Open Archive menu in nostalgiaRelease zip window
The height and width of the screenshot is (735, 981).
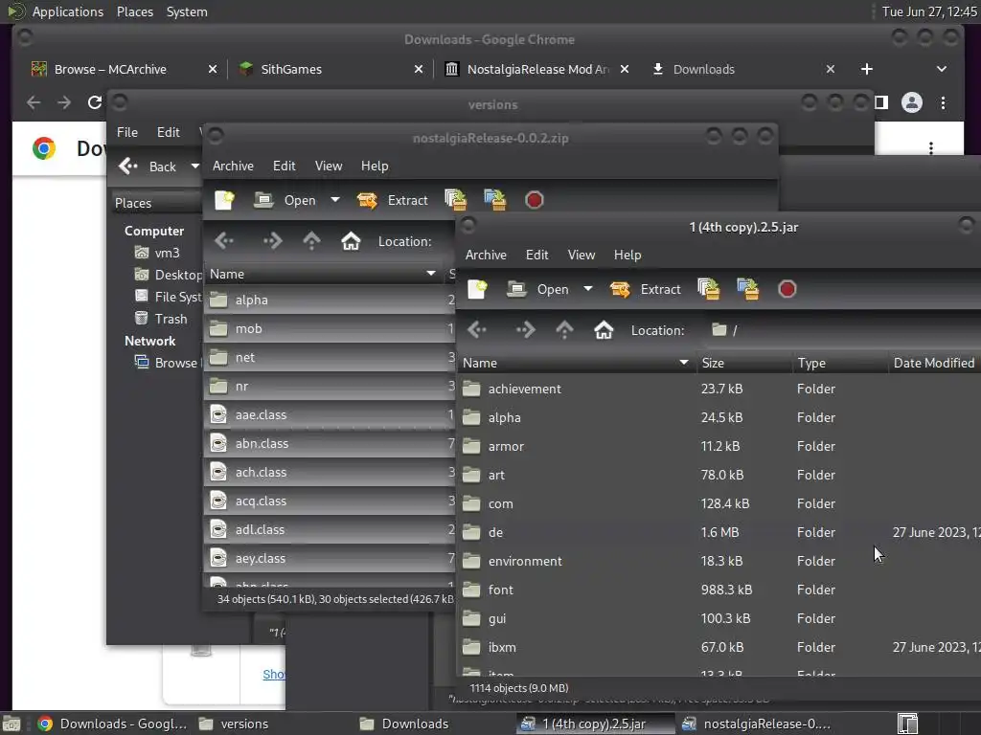click(233, 167)
